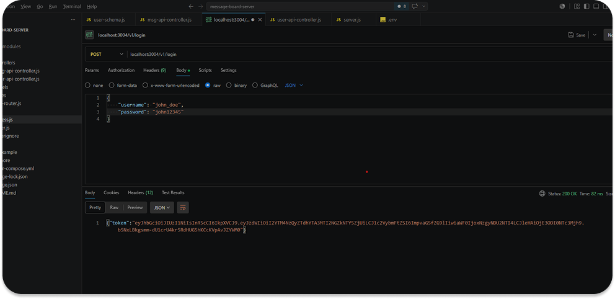Click the request URL input field
The height and width of the screenshot is (299, 615).
[x=370, y=55]
